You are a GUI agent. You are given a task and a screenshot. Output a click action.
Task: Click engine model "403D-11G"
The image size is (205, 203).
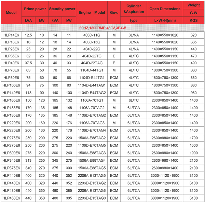92,35
